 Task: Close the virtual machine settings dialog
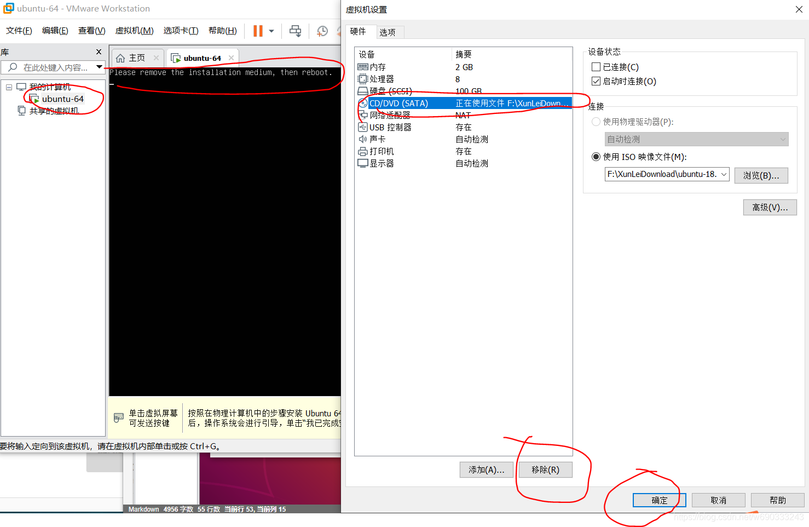coord(799,9)
